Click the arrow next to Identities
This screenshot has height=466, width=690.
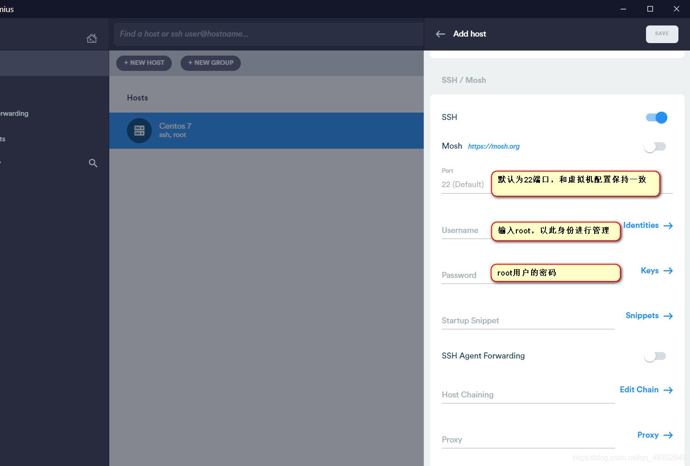coord(668,226)
